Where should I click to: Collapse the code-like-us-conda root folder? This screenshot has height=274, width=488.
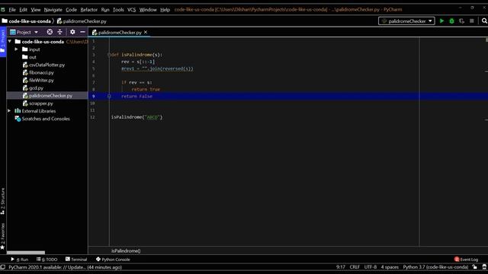[x=10, y=41]
